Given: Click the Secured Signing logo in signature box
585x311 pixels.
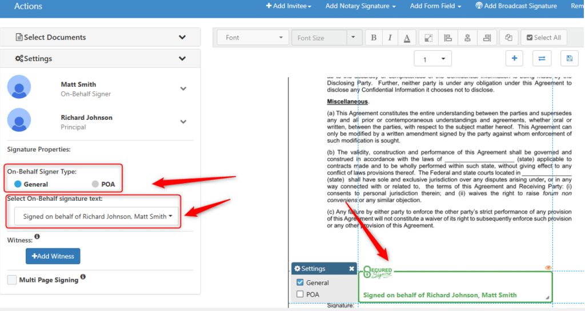Looking at the screenshot, I should click(378, 272).
